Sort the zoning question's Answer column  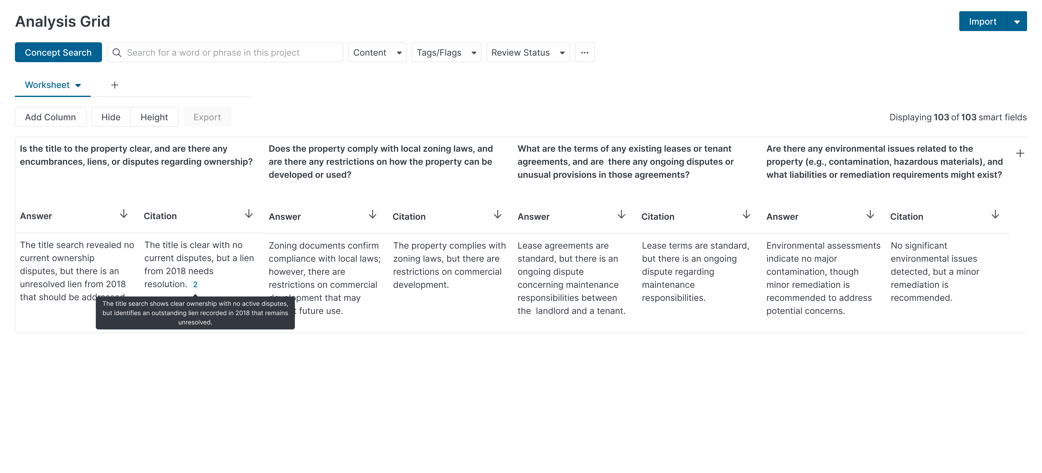[373, 215]
